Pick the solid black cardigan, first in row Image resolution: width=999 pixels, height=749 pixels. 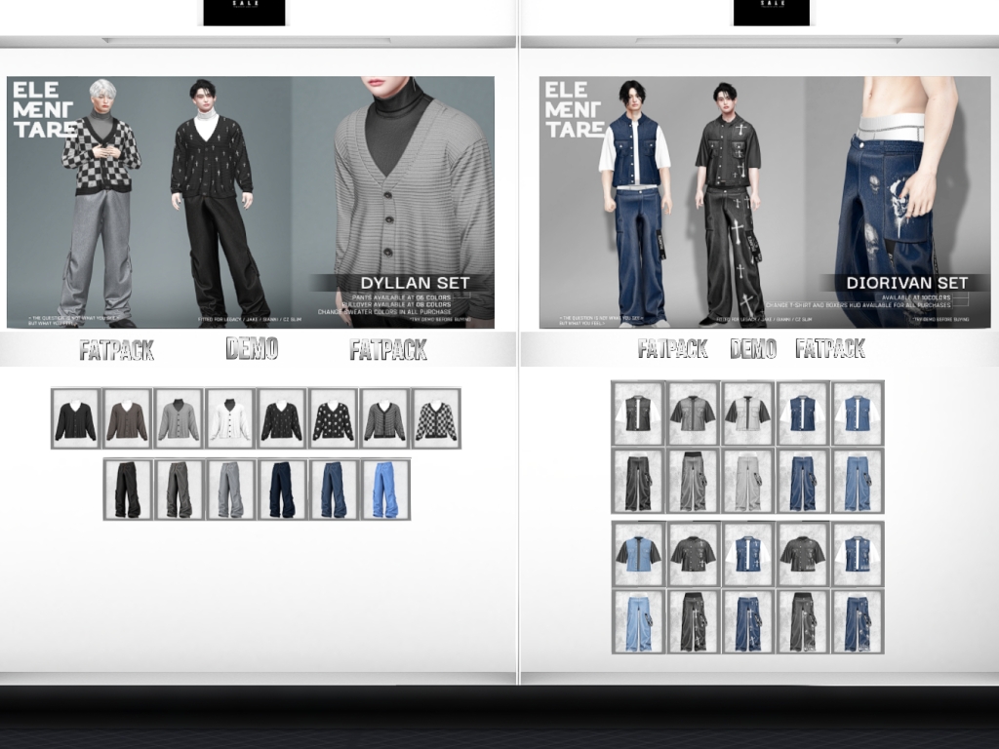pos(75,418)
